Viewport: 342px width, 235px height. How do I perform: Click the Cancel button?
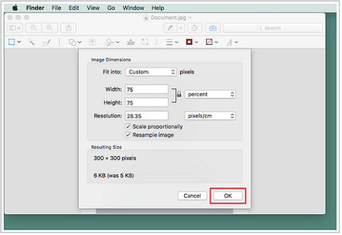pyautogui.click(x=192, y=196)
